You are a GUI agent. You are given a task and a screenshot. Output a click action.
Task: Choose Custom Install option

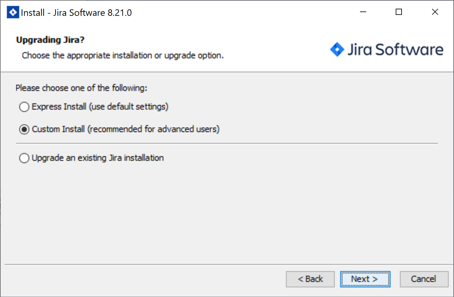[x=24, y=129]
